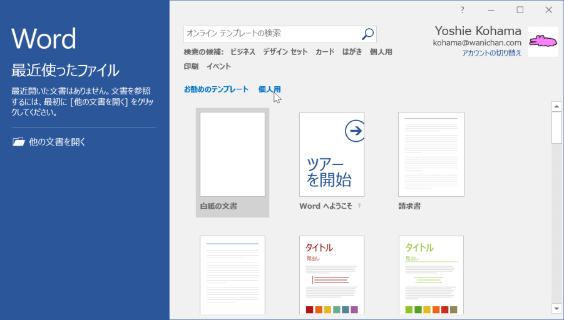This screenshot has height=320, width=564.
Task: Switch to the 個人用 templates tab
Action: coord(269,89)
